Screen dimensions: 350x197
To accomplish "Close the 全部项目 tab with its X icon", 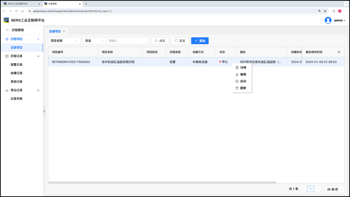I will (64, 31).
